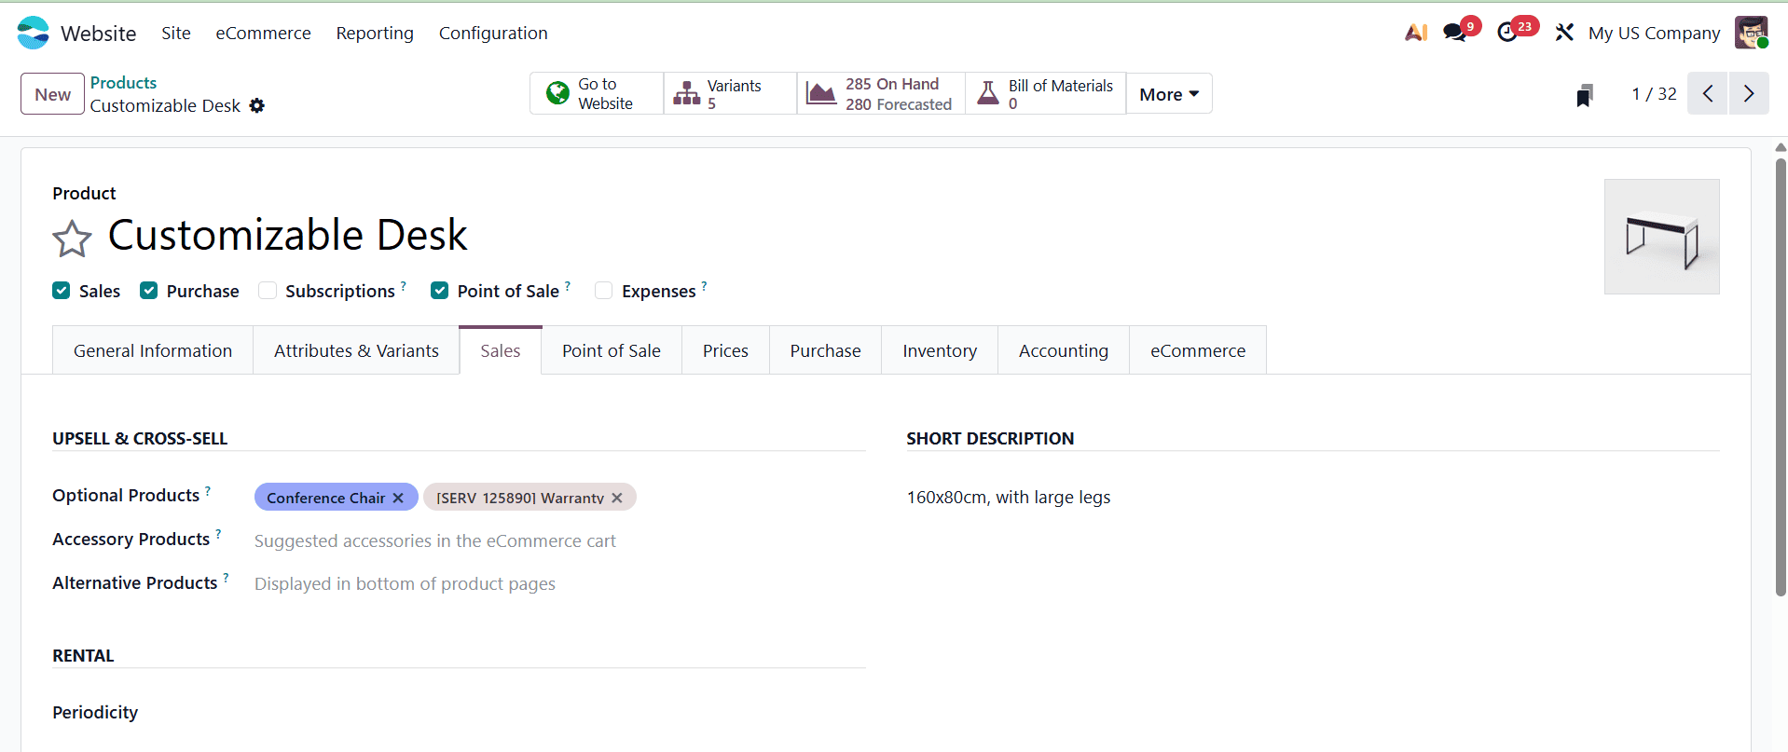Image resolution: width=1788 pixels, height=752 pixels.
Task: Click the Accessory Products input field
Action: [x=559, y=540]
